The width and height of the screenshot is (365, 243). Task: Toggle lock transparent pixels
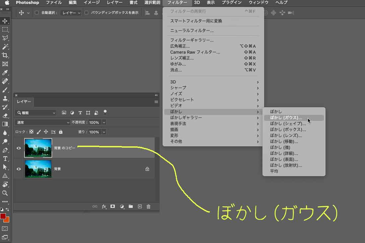[32, 132]
